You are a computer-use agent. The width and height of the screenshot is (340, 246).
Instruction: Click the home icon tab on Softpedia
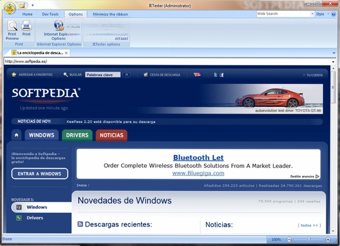[16, 135]
